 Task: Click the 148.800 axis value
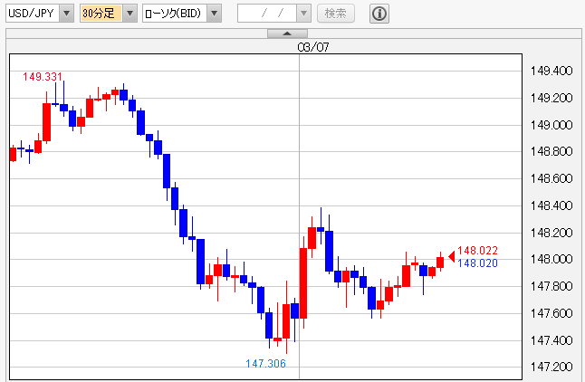point(551,151)
